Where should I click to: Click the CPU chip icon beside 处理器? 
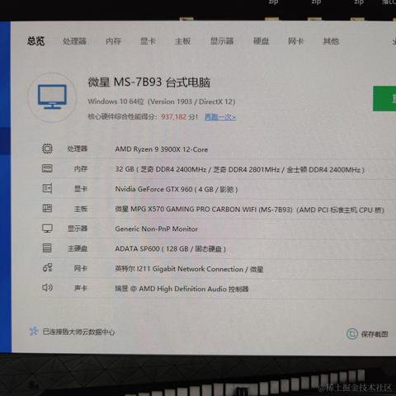pyautogui.click(x=47, y=148)
